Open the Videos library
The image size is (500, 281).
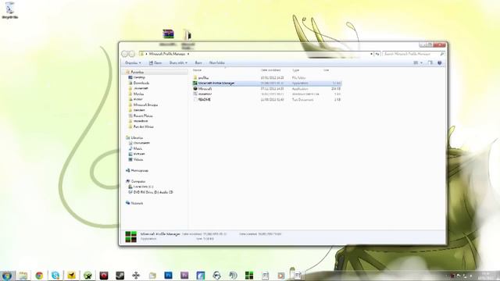coord(138,159)
